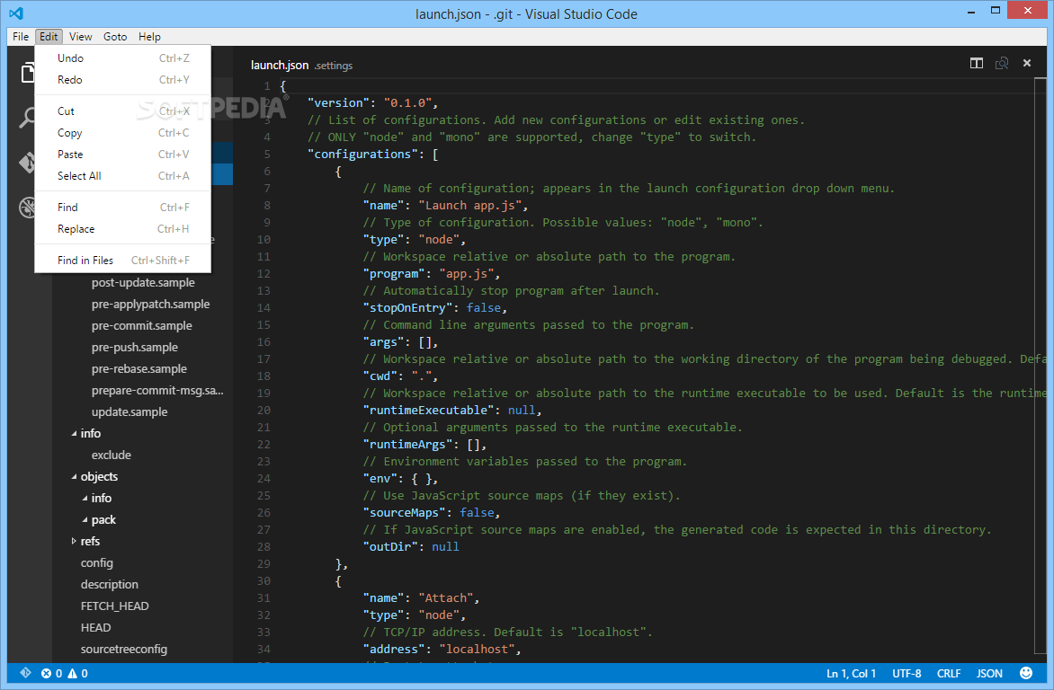This screenshot has height=690, width=1054.
Task: Click the git sync icon in status bar
Action: click(25, 673)
